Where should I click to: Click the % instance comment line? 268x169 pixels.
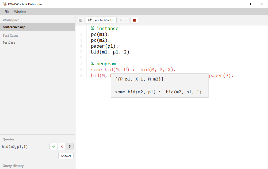click(x=105, y=28)
